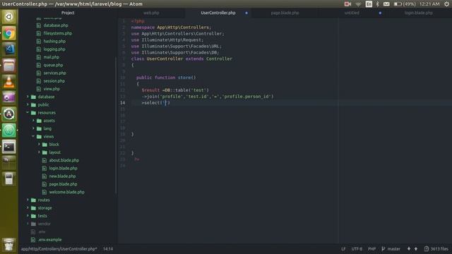This screenshot has width=452, height=254.
Task: Change the LF line ending selector
Action: click(x=343, y=249)
